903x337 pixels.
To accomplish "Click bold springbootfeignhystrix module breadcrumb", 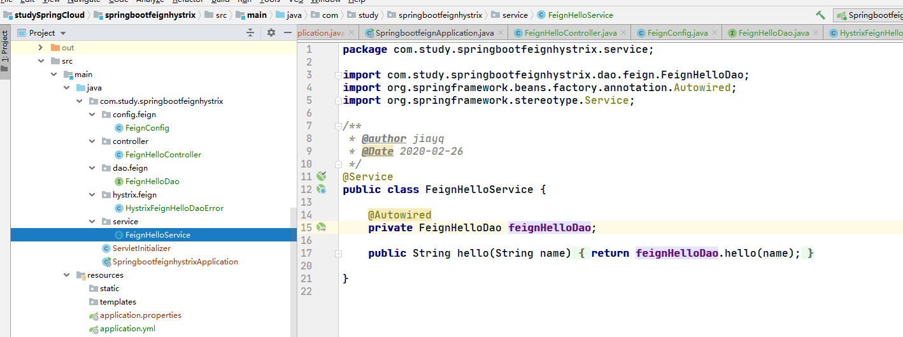I will click(x=145, y=15).
